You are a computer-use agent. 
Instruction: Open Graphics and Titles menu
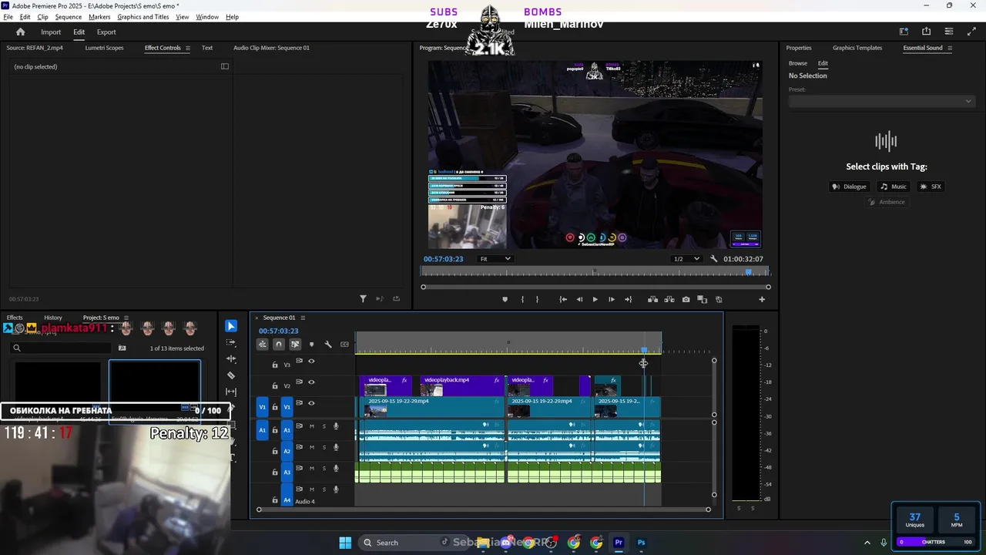point(143,17)
